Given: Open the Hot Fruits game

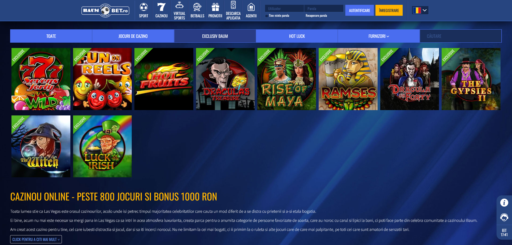Looking at the screenshot, I should pyautogui.click(x=164, y=79).
